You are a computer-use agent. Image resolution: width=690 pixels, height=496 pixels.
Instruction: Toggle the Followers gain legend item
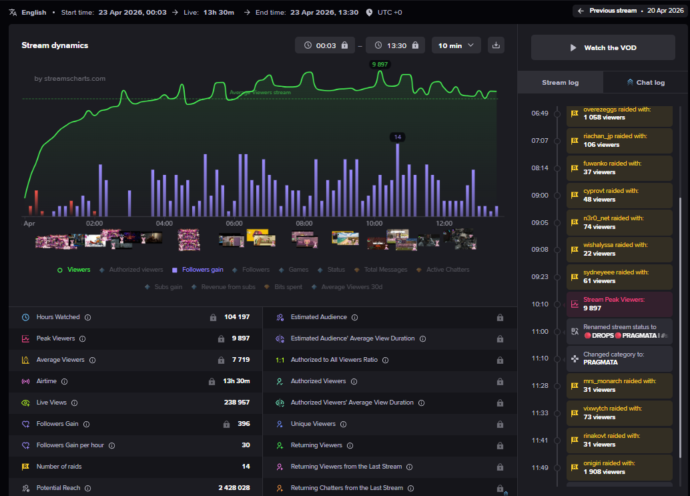tap(198, 270)
